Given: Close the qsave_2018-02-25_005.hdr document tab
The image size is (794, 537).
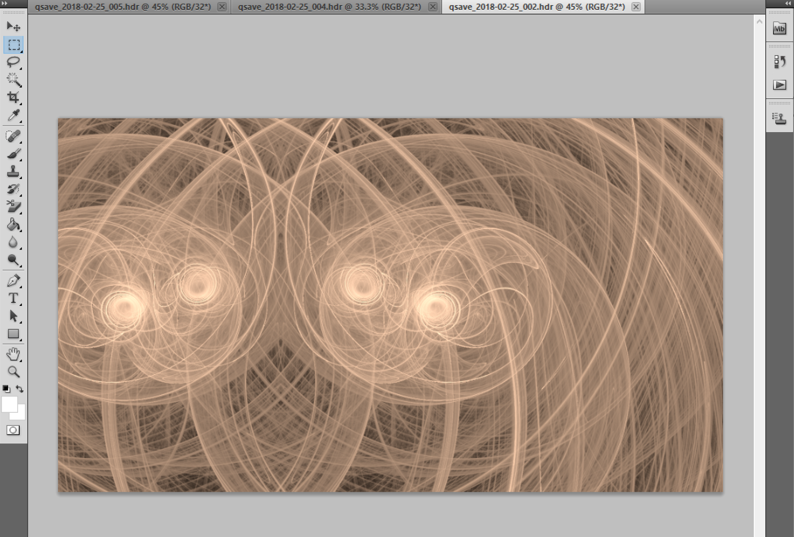Looking at the screenshot, I should tap(221, 7).
